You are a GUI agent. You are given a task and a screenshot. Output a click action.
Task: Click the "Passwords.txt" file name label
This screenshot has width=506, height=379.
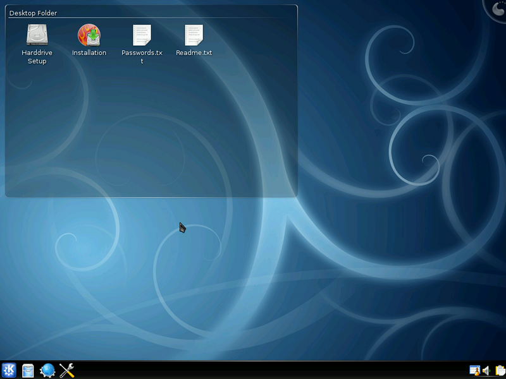point(142,57)
